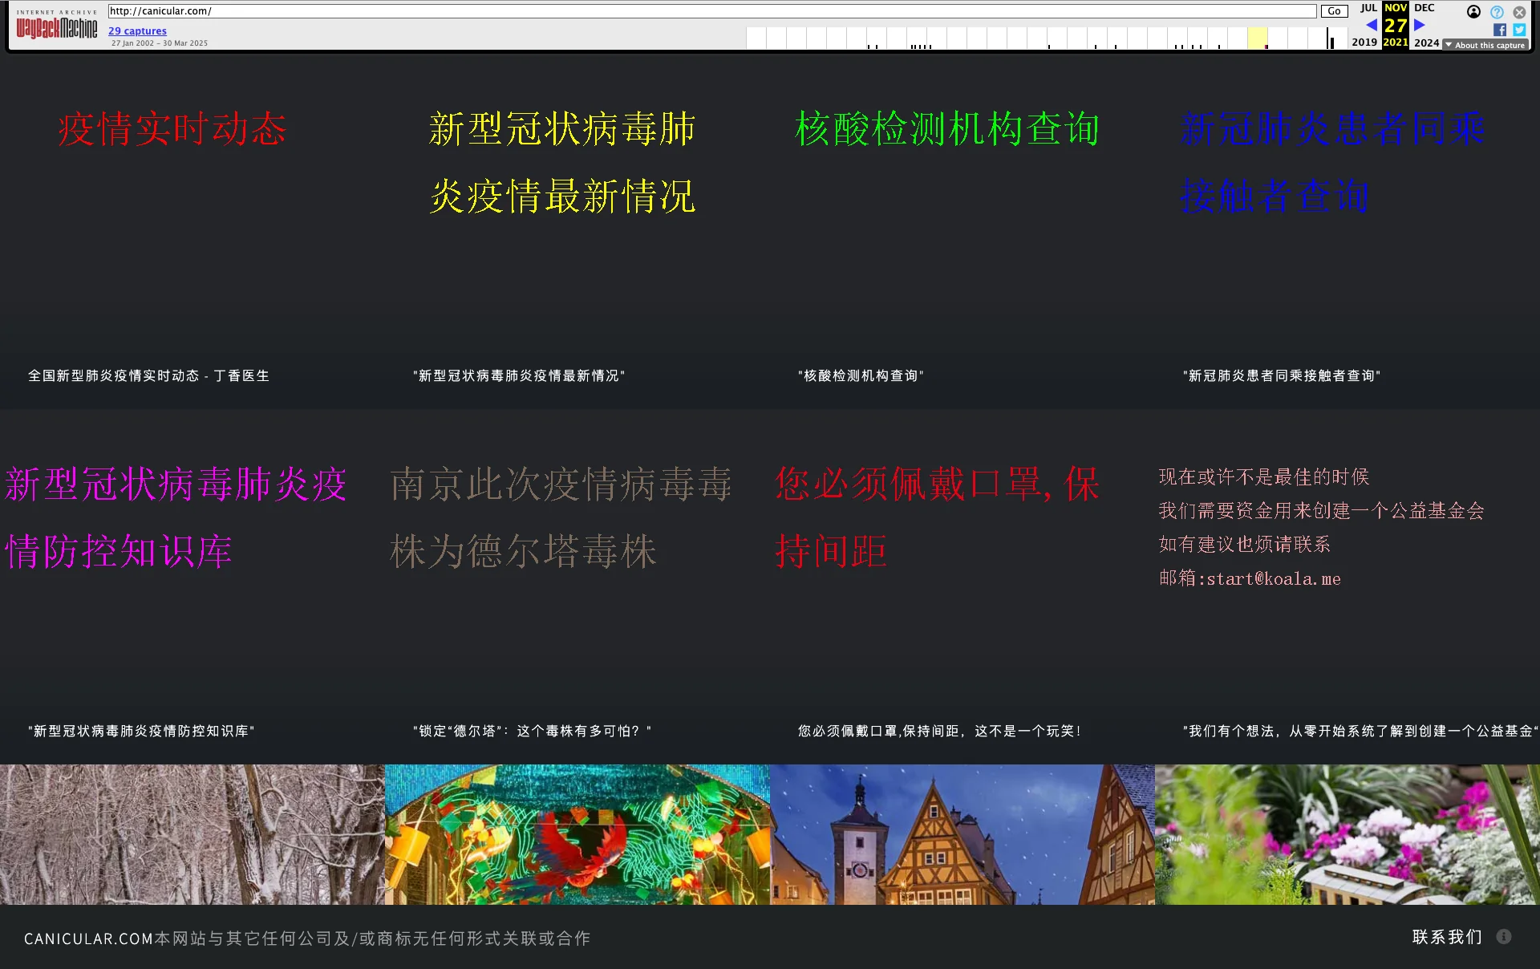Go to next capture arrow
This screenshot has height=969, width=1540.
[1420, 25]
